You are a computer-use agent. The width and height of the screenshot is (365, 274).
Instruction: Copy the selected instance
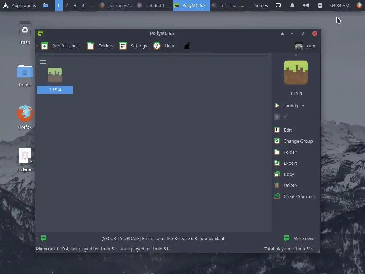pos(284,174)
